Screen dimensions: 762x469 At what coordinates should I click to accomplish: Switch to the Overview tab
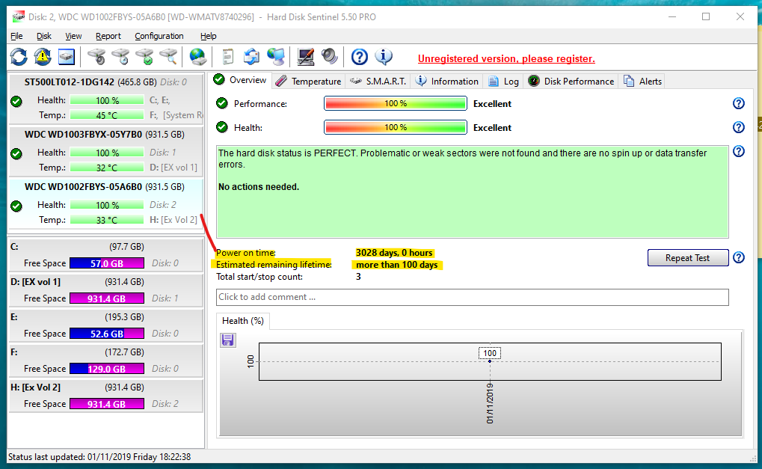tap(240, 80)
